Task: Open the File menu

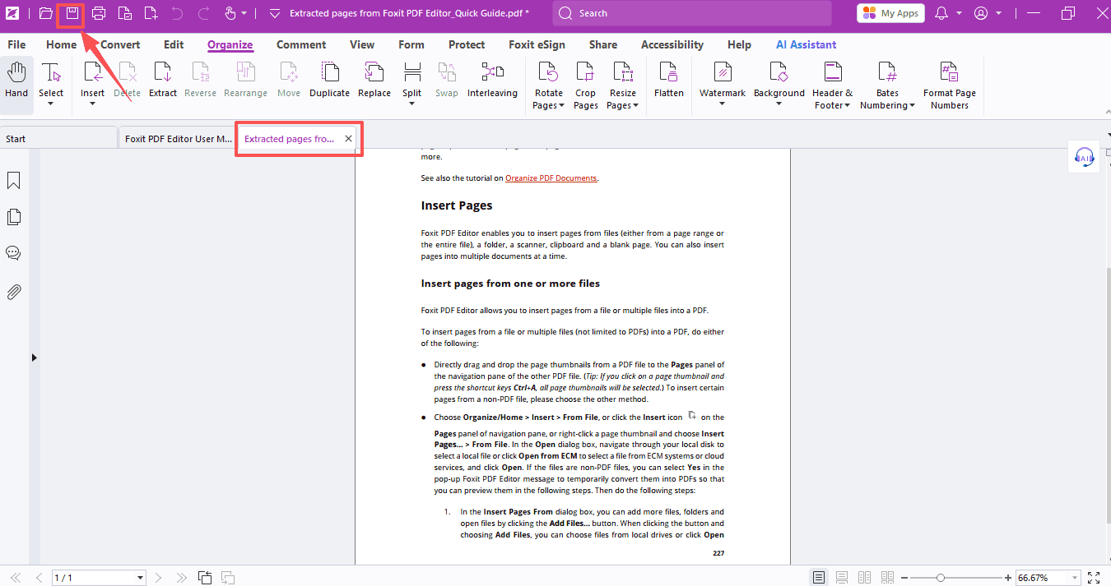Action: pos(16,44)
